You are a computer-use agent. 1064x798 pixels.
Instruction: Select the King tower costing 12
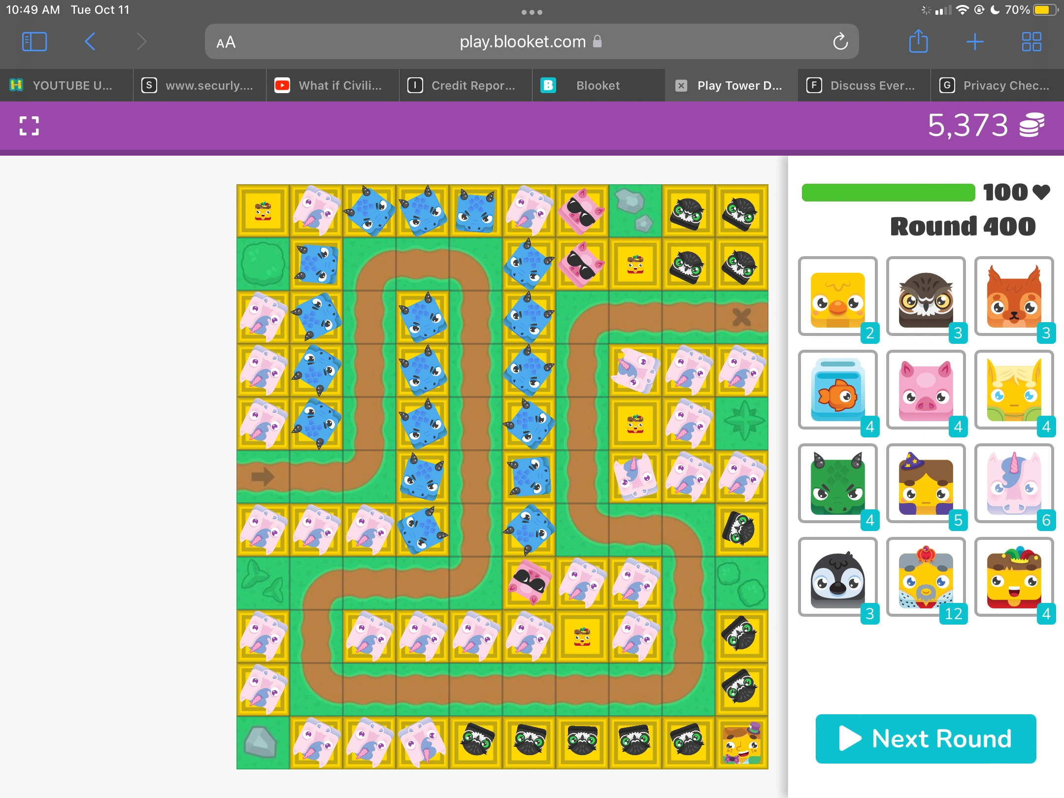[x=926, y=577]
